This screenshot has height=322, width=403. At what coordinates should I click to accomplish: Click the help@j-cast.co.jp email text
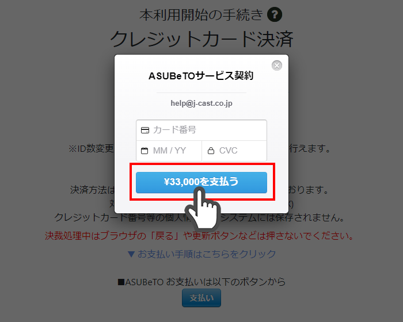click(x=201, y=103)
